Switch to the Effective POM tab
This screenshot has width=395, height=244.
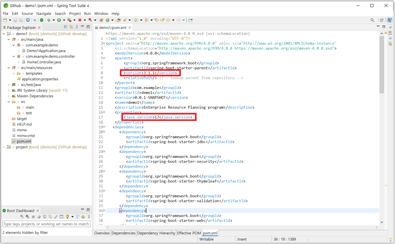pos(189,233)
